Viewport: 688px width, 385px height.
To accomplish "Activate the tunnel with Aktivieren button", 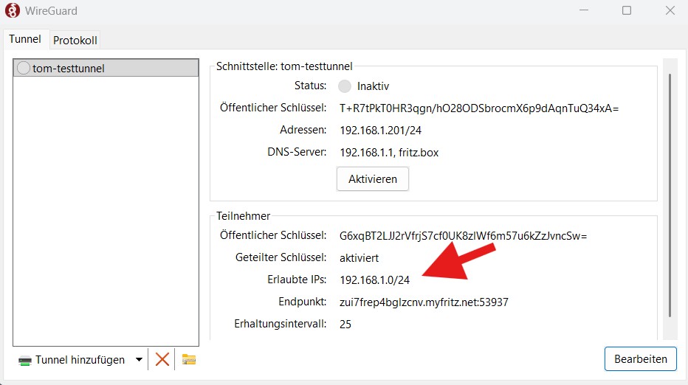I will point(373,179).
